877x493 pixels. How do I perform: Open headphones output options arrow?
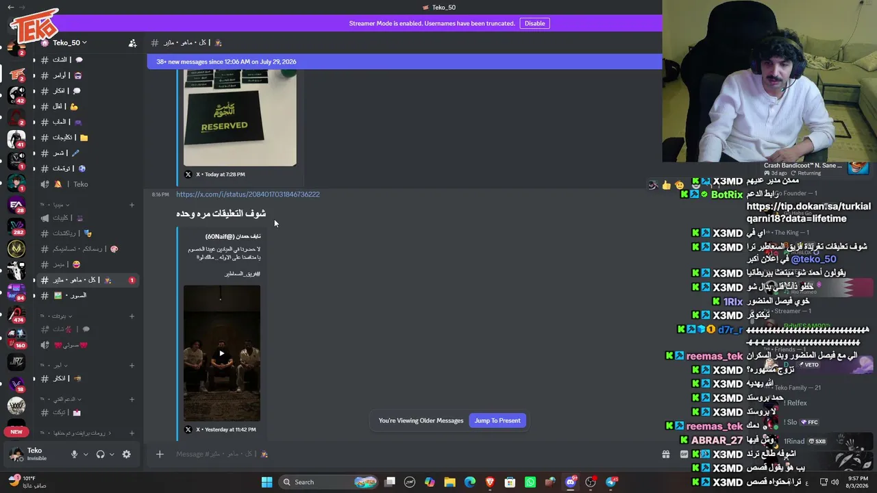coord(112,454)
